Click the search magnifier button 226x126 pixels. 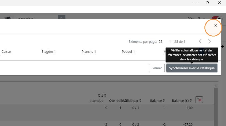(61, 17)
